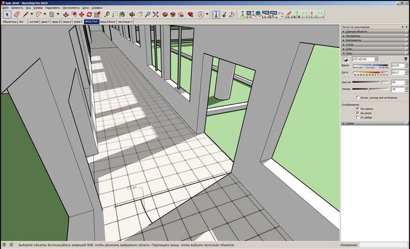Switch to the двор-1 scene tab
Screen dimensions: 410x249
[x=45, y=22]
